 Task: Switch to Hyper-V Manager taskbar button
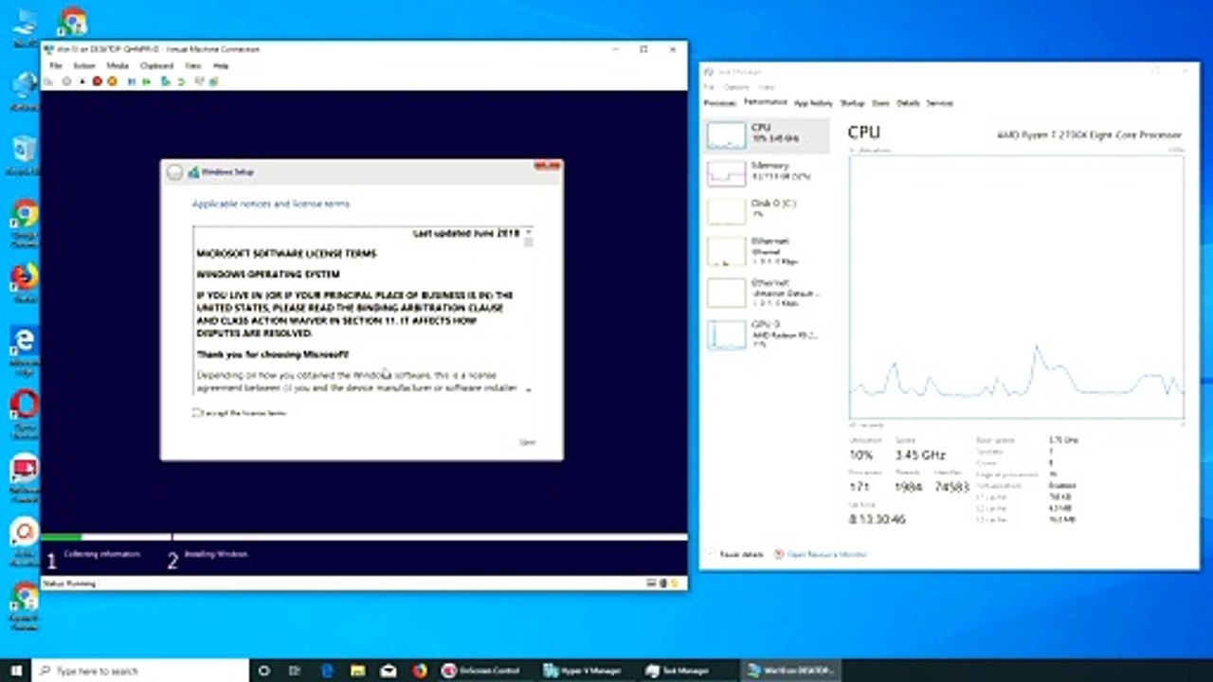click(584, 670)
